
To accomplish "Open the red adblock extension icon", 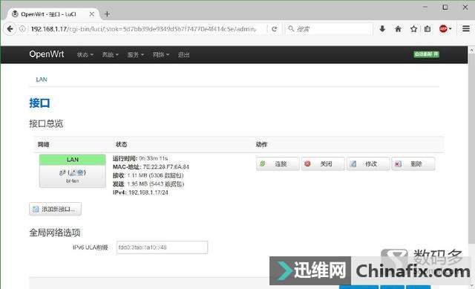I will (443, 29).
